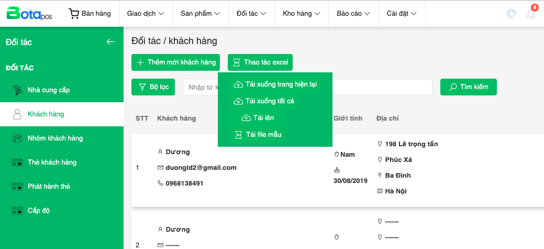Click the notification bell icon

tap(531, 14)
